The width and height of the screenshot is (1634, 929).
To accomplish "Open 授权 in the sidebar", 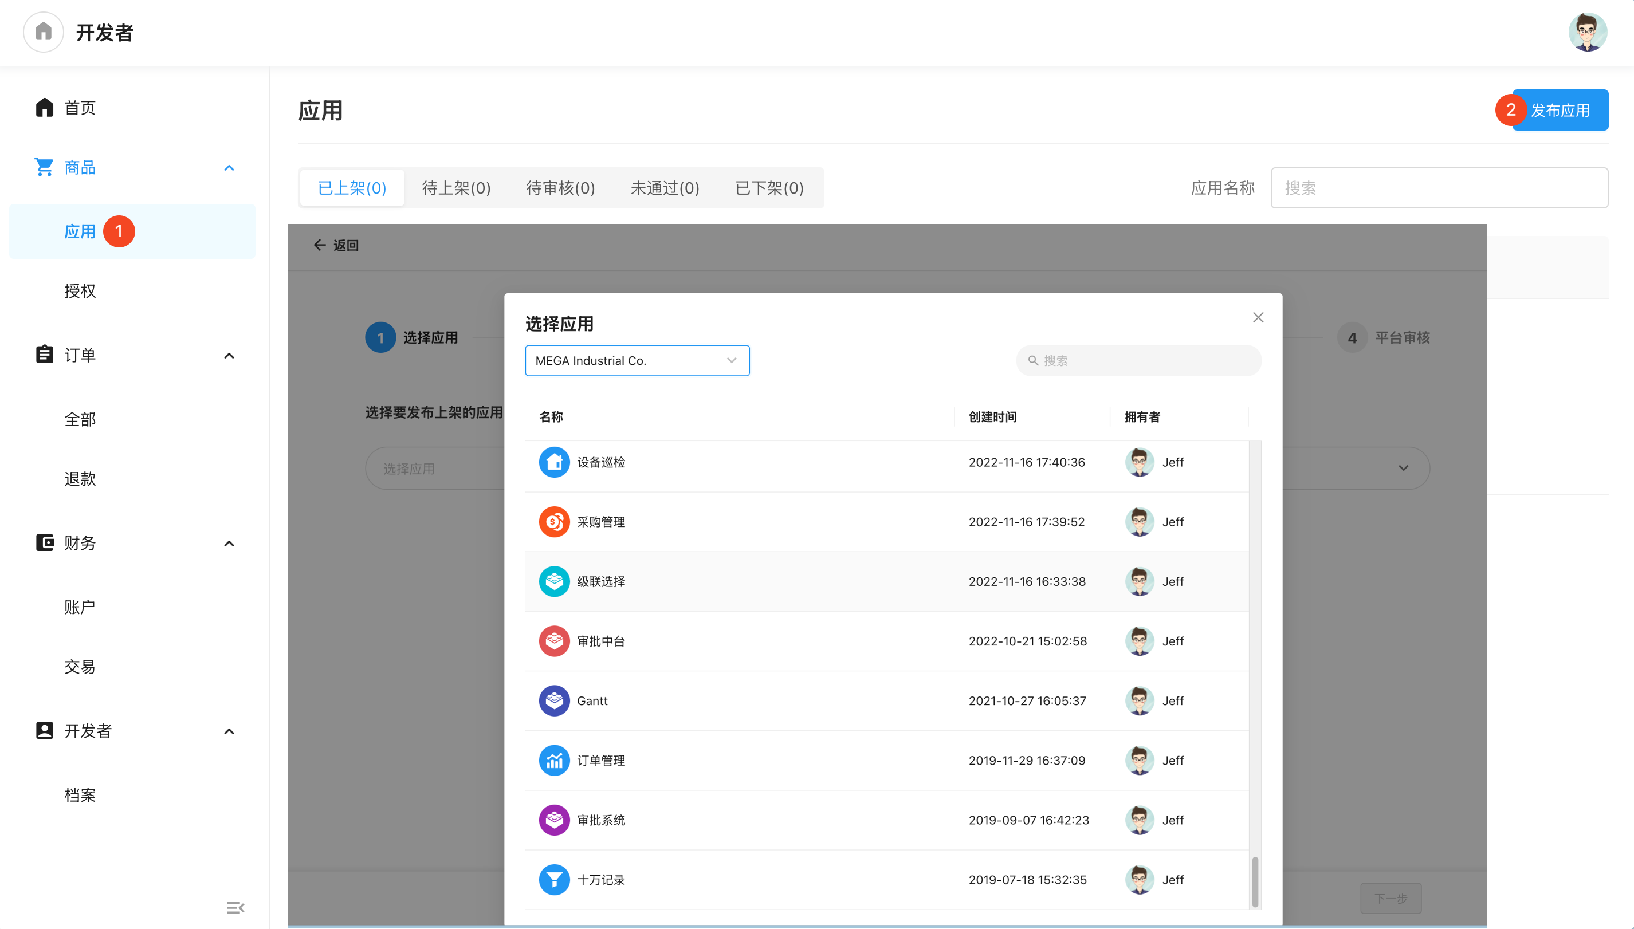I will point(80,291).
